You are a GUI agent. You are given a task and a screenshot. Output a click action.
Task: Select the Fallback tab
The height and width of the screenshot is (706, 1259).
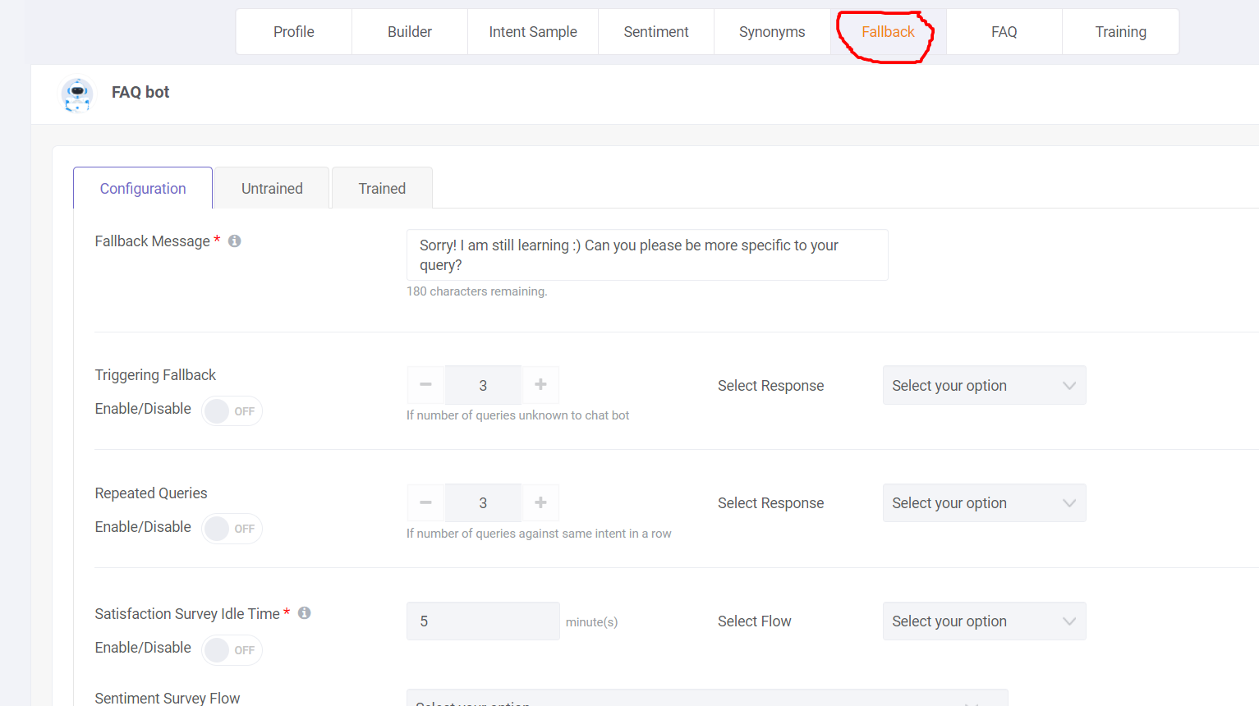tap(888, 32)
